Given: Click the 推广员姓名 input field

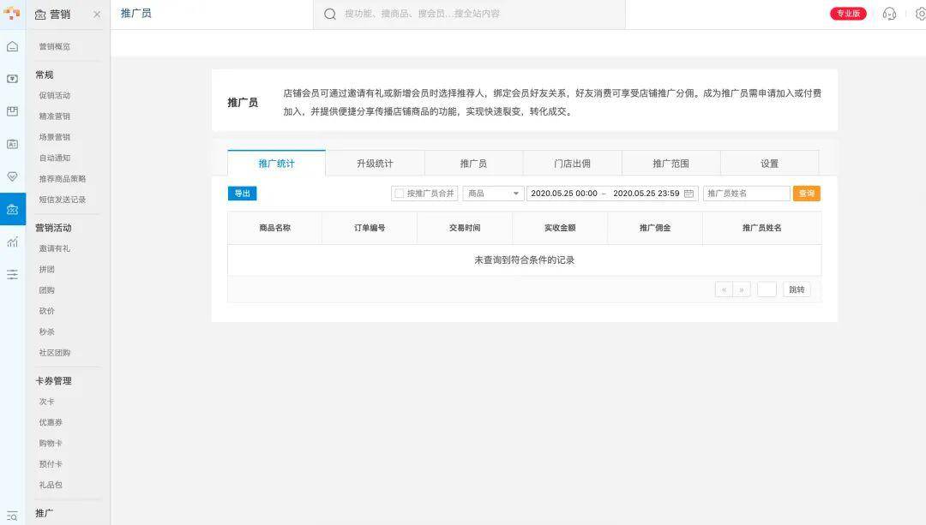Looking at the screenshot, I should (746, 194).
